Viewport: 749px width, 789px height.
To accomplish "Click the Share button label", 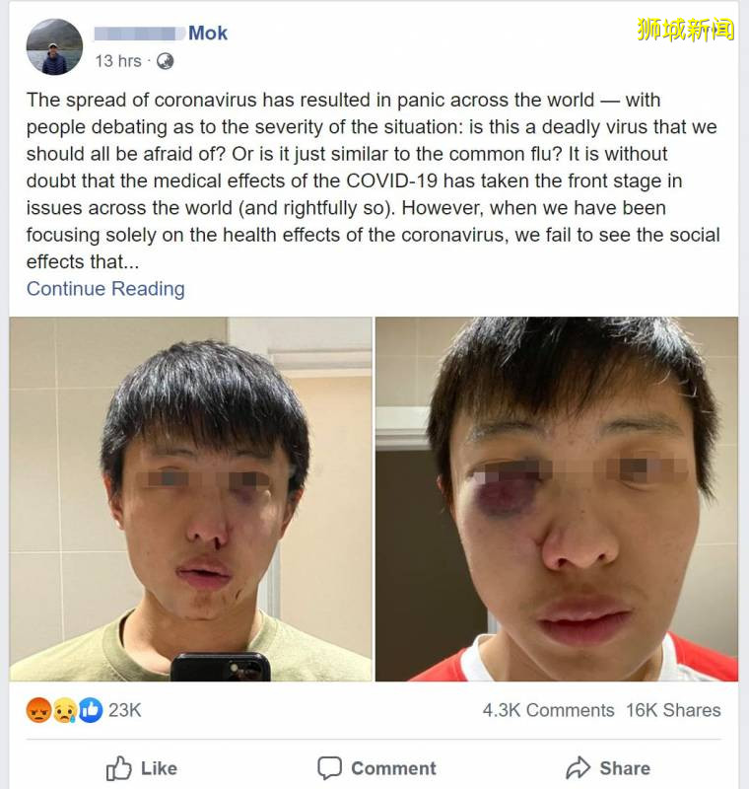I will pos(625,768).
